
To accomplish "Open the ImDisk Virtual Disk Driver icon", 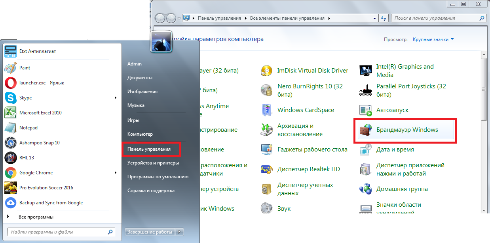I will click(267, 71).
